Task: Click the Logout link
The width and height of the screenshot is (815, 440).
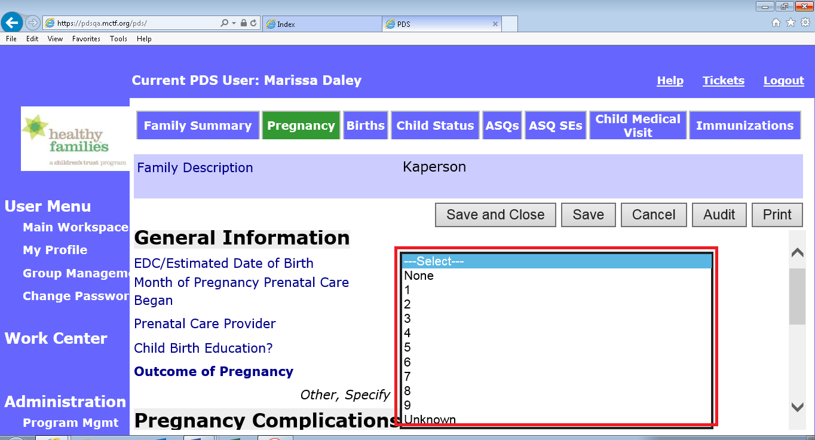Action: point(784,81)
